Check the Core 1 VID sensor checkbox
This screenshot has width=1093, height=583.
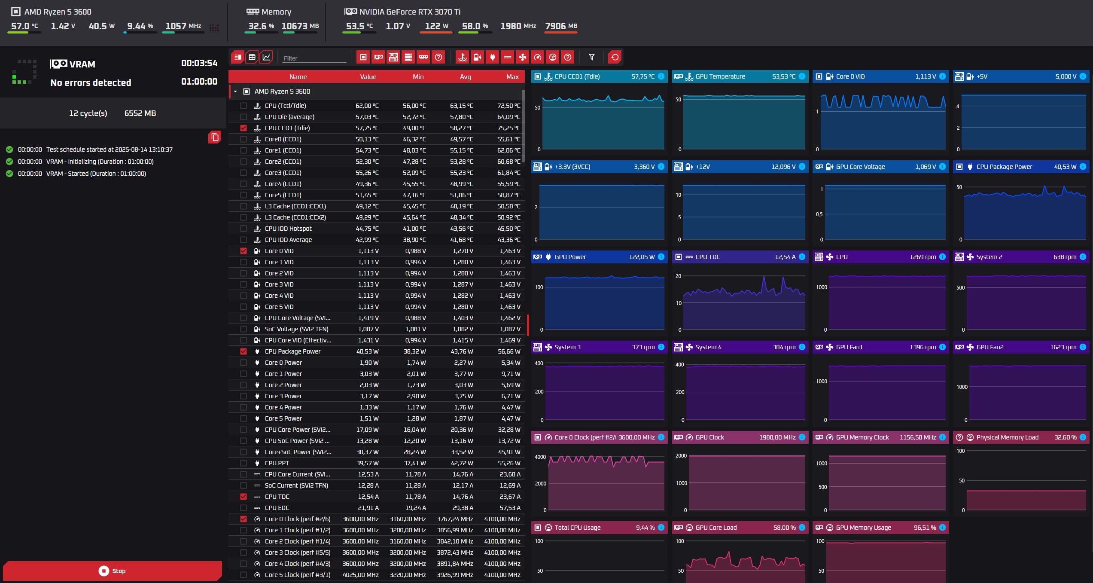[244, 262]
